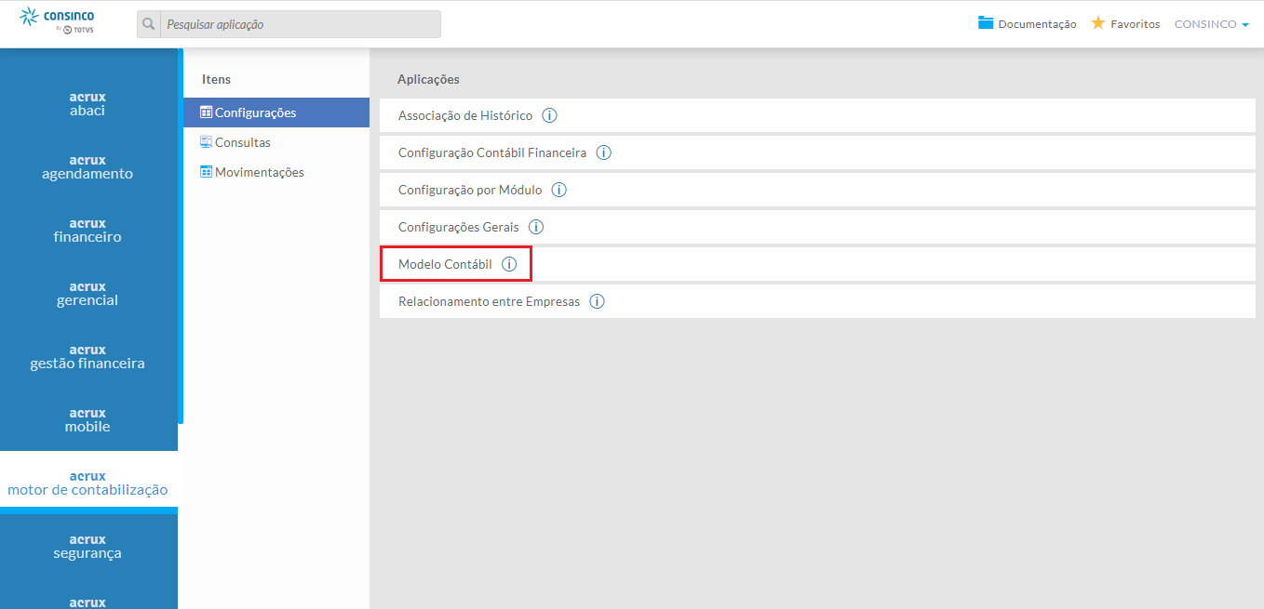Select the acrux mobile module
Image resolution: width=1264 pixels, height=609 pixels.
(87, 419)
